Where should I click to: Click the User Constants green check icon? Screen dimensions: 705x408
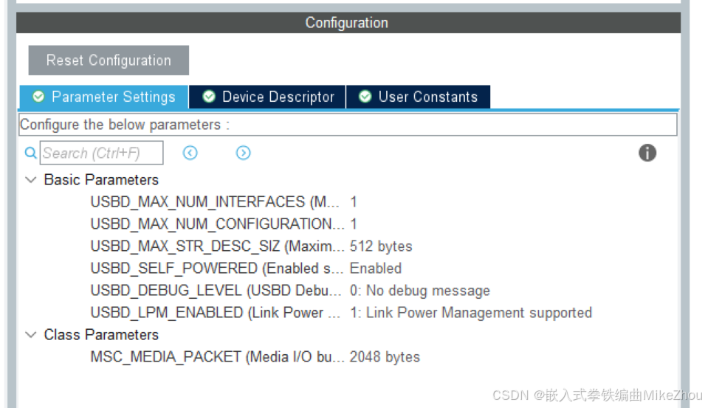tap(365, 97)
